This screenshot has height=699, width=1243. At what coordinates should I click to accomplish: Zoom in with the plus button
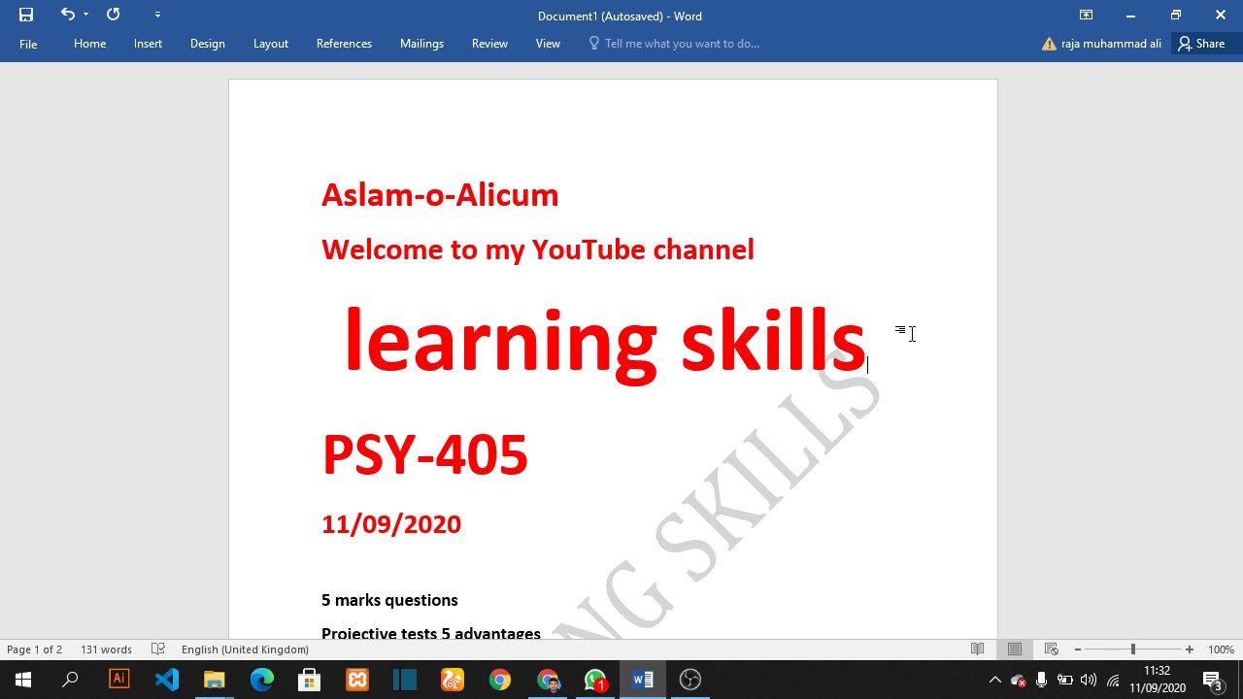1190,649
